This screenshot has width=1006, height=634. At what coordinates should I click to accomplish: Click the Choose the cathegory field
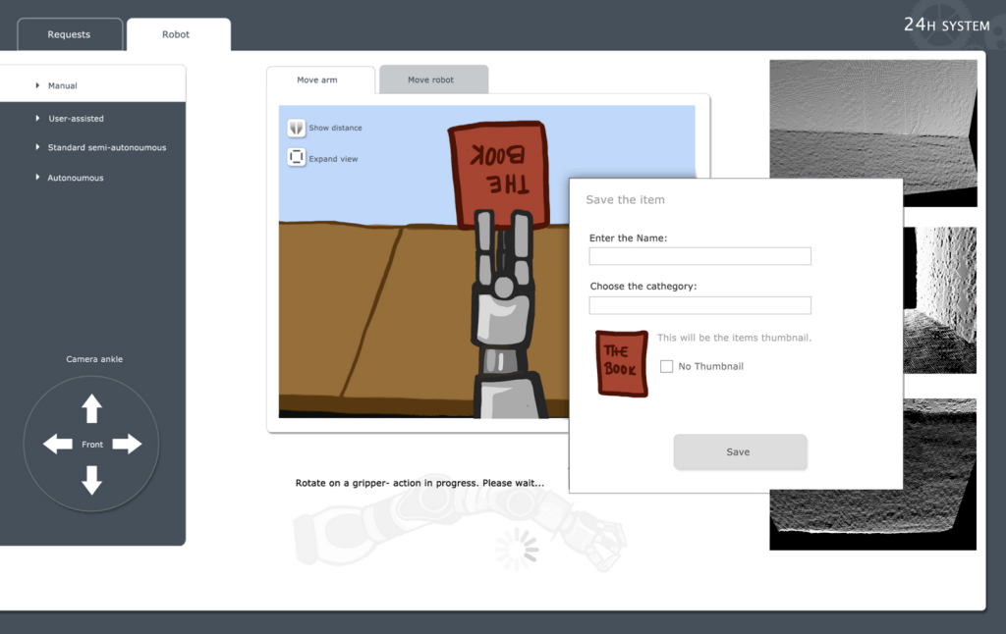tap(699, 305)
